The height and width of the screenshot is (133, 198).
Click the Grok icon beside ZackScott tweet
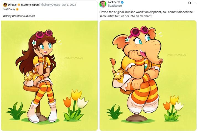tap(189, 3)
